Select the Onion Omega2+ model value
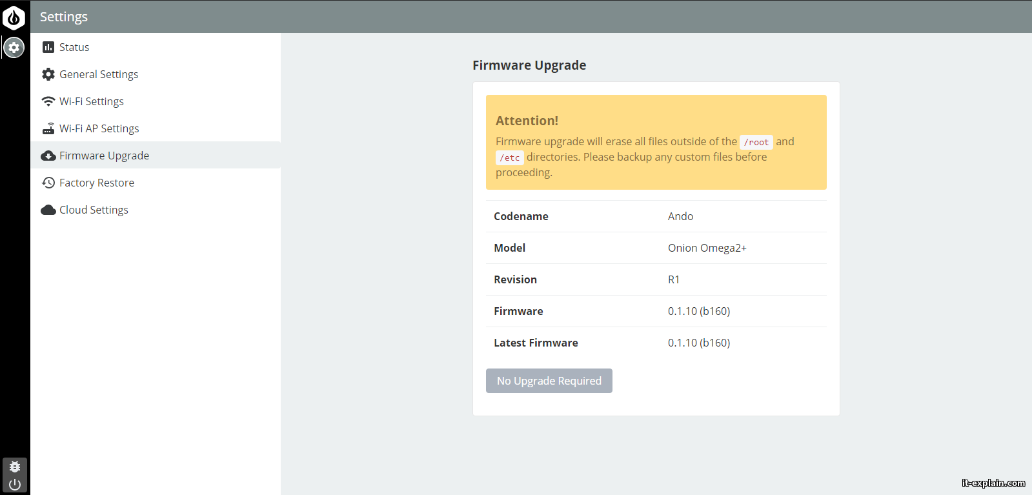Image resolution: width=1032 pixels, height=495 pixels. click(707, 248)
